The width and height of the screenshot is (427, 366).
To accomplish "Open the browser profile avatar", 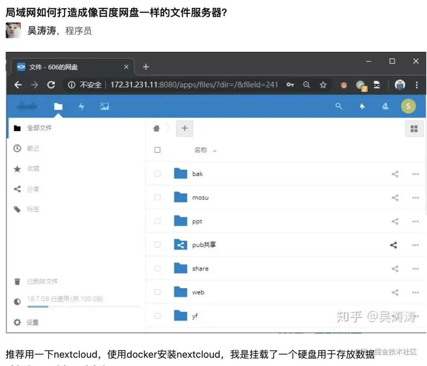I will [400, 85].
